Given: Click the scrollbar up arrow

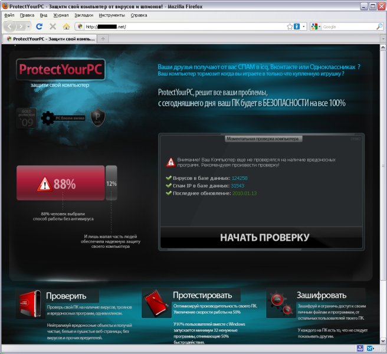Looking at the screenshot, I should (x=383, y=47).
